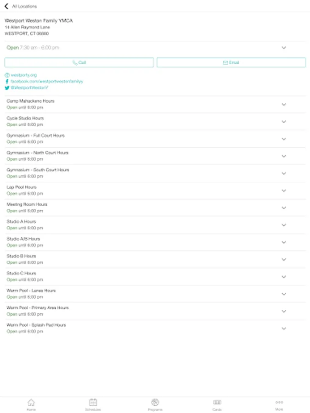
Task: Open the More tab
Action: click(279, 405)
